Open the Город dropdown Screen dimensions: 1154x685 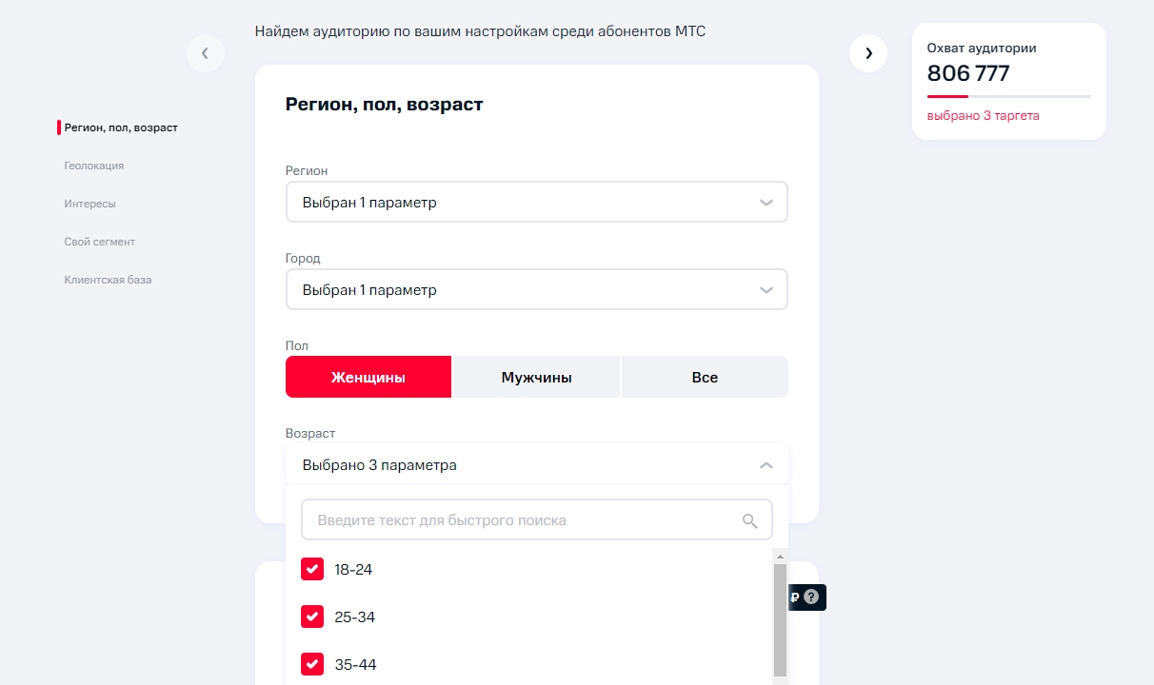coord(536,289)
